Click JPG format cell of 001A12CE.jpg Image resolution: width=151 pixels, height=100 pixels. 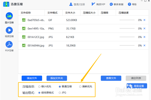51,37
